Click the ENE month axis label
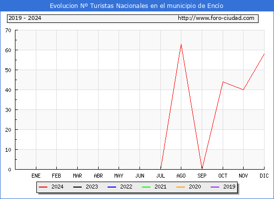The width and height of the screenshot is (274, 199). coord(36,176)
